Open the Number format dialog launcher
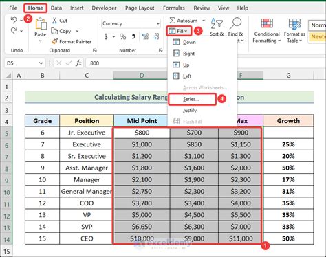 tap(160, 50)
